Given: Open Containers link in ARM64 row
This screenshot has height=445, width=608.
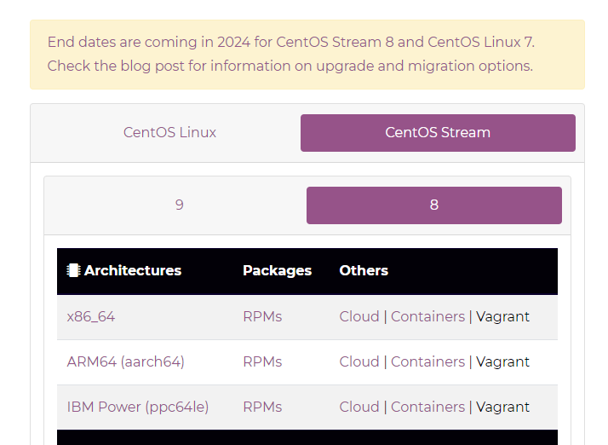Looking at the screenshot, I should coord(427,362).
